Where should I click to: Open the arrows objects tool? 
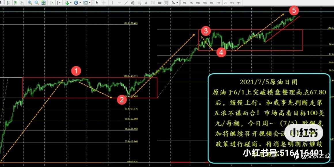[173, 3]
